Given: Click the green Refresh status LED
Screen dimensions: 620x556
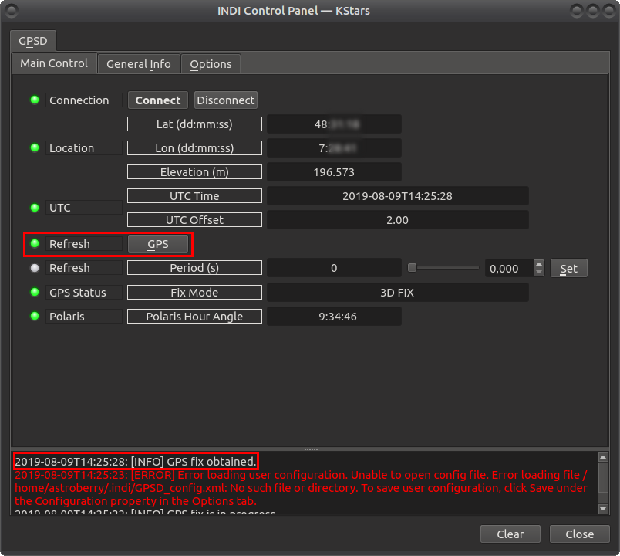Looking at the screenshot, I should coord(35,243).
